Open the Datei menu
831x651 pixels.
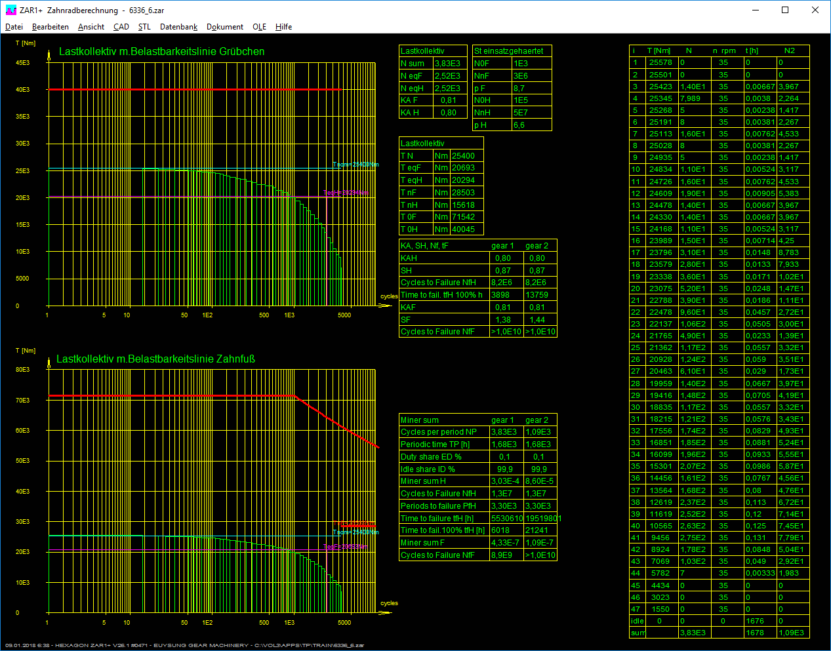[x=14, y=27]
